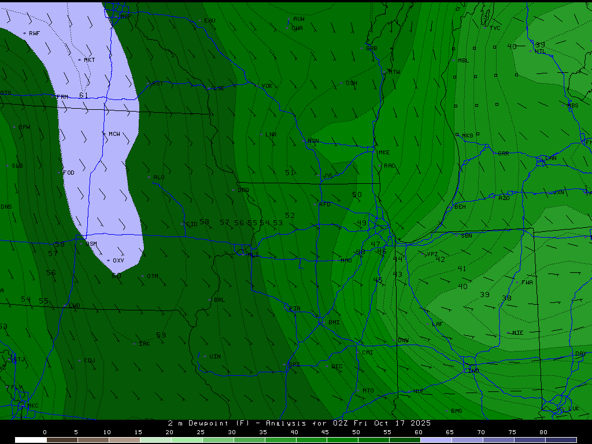Pick the 70-75 purple-blue legend swatch
The width and height of the screenshot is (592, 444).
click(498, 440)
